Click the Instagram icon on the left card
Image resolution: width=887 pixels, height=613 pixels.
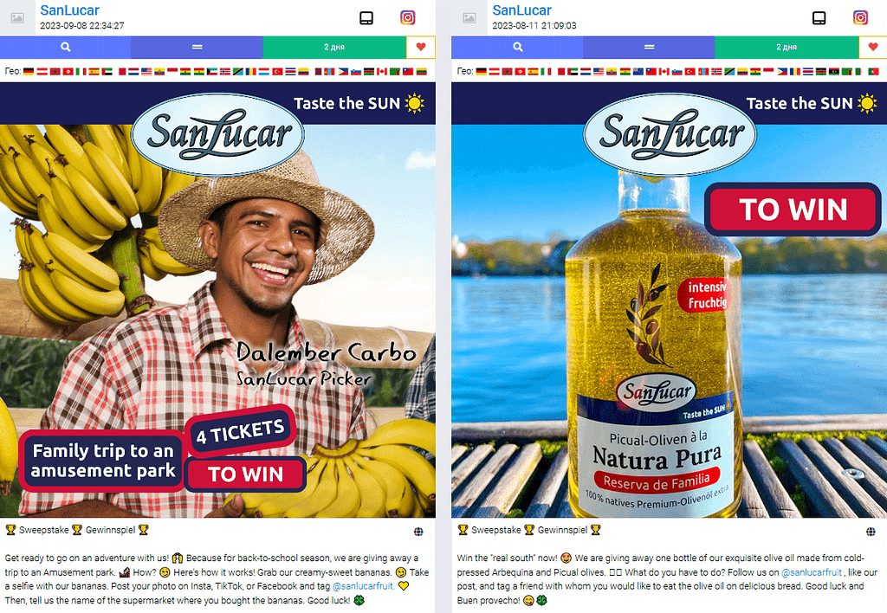tap(407, 17)
